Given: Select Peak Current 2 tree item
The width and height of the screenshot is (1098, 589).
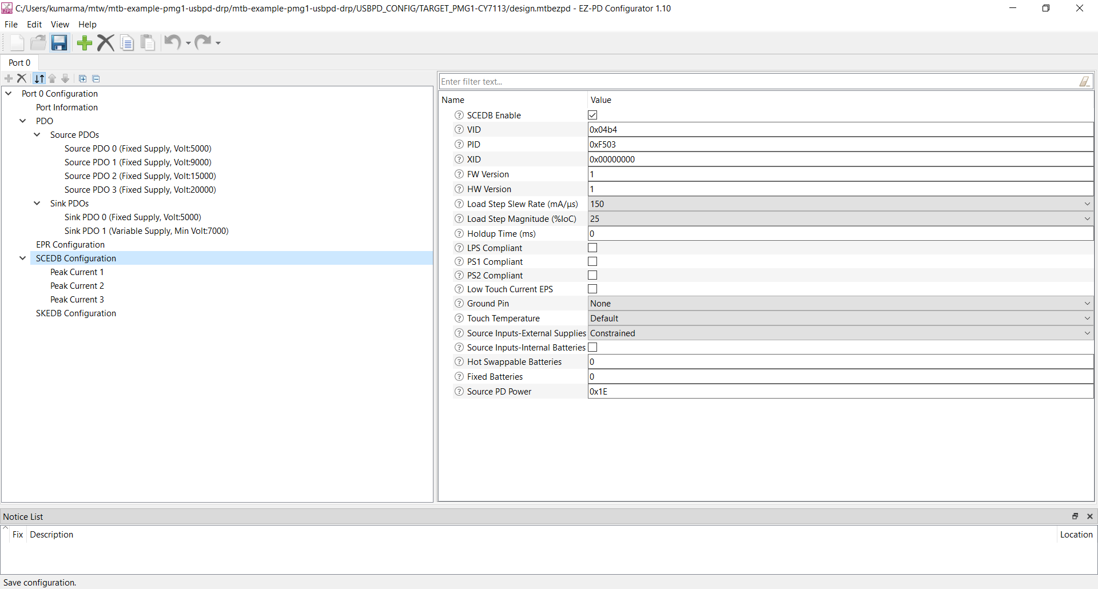Looking at the screenshot, I should click(77, 286).
